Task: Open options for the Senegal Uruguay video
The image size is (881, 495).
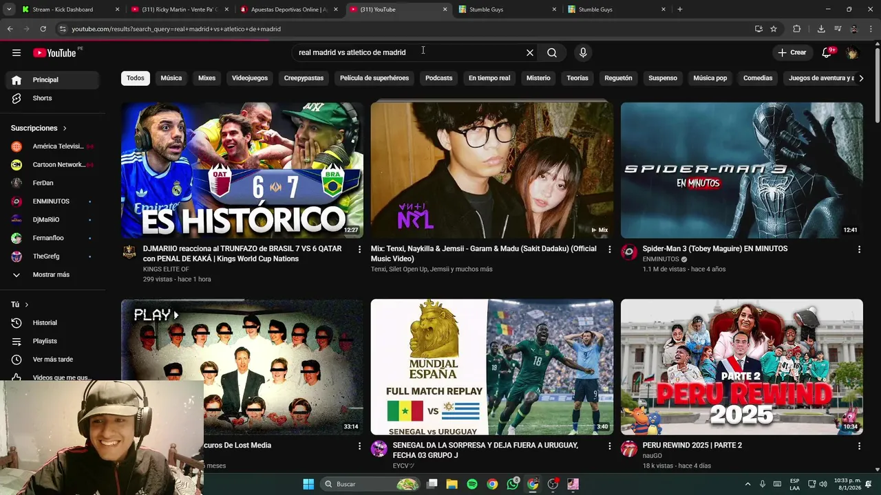Action: 609,446
